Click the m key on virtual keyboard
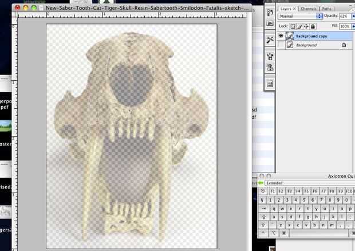Image resolution: width=355 pixels, height=251 pixels. click(332, 225)
